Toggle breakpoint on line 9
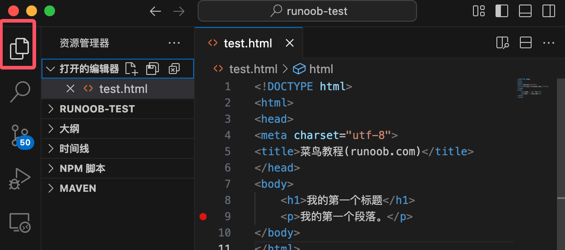Viewport: 565px width, 250px height. tap(203, 217)
